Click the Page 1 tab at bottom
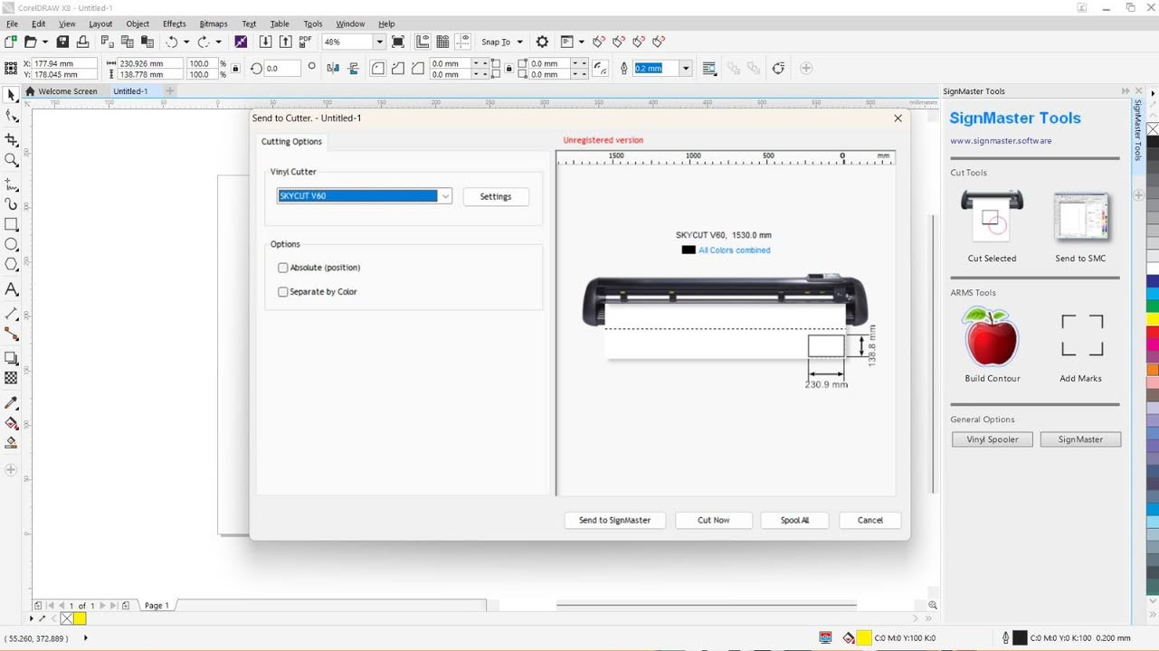The height and width of the screenshot is (651, 1159). tap(157, 605)
